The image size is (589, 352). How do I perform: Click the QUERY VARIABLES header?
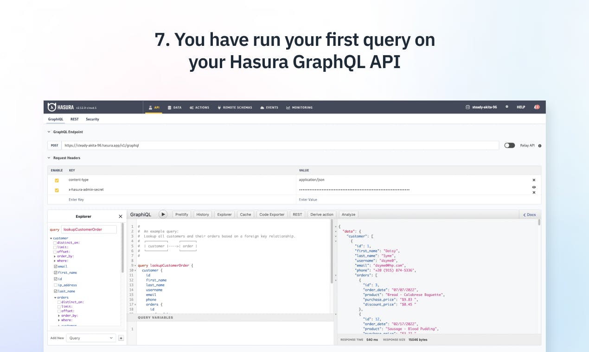155,318
